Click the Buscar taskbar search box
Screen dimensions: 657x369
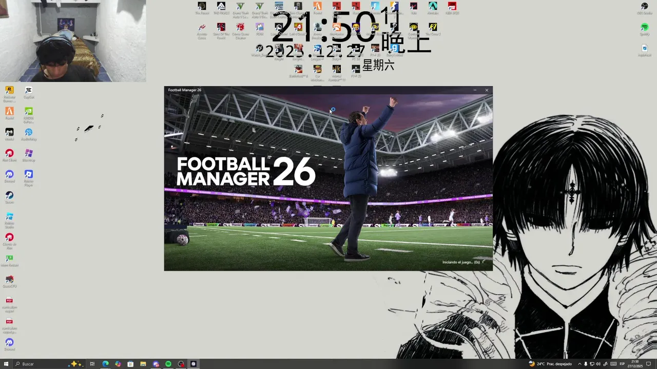click(x=49, y=364)
